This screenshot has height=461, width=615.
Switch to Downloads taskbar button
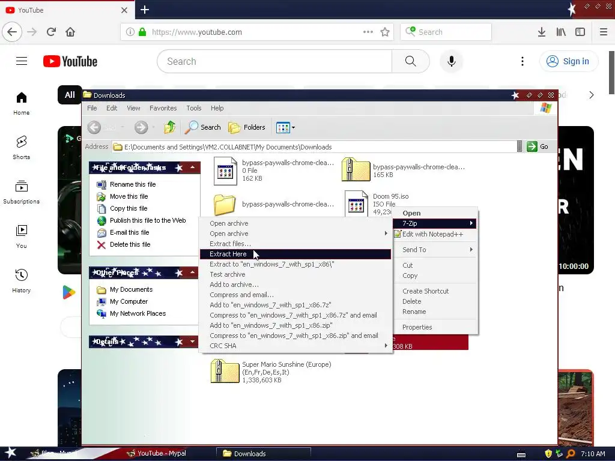tap(264, 454)
